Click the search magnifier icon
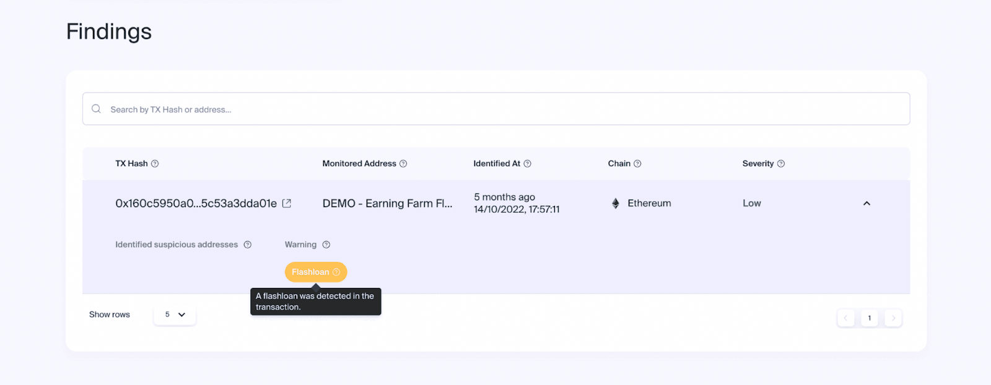Screen dimensions: 991x385 (96, 109)
